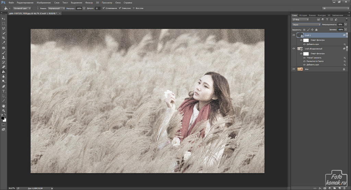This screenshot has width=351, height=190.
Task: Toggle the Сглаживание checkbox
Action: pos(104,8)
